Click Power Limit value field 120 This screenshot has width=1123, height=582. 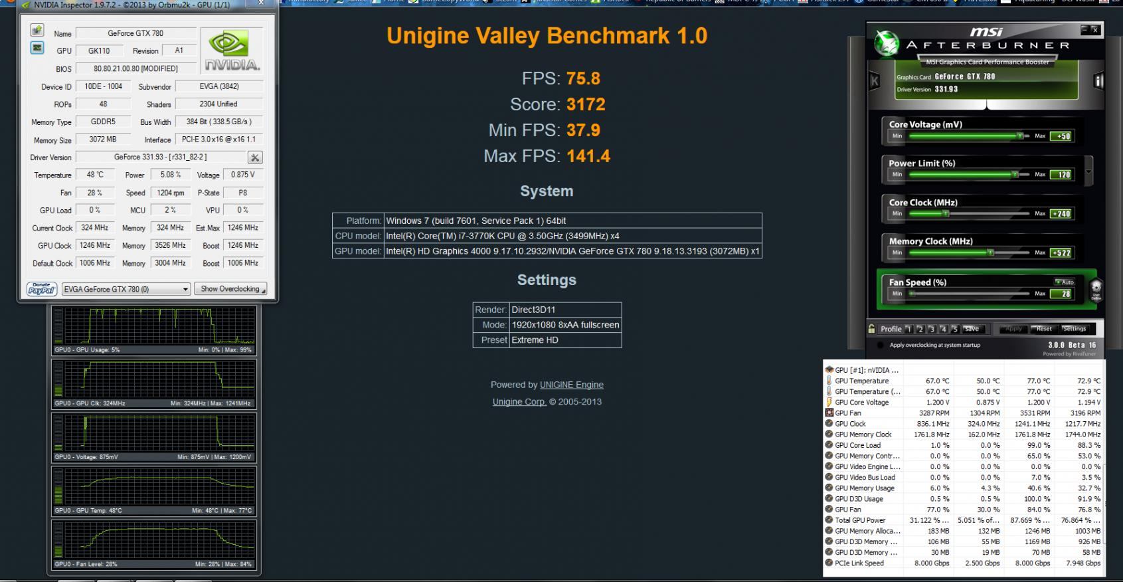(x=1061, y=175)
